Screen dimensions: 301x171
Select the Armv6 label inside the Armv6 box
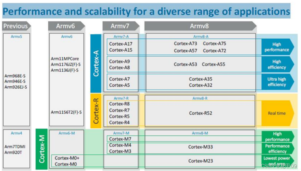pyautogui.click(x=67, y=37)
